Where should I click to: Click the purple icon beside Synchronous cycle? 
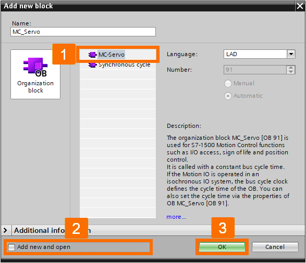click(x=92, y=65)
